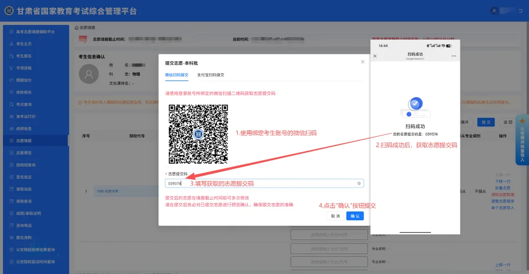Click the student avatar placeholder in 考生信息确认
The image size is (529, 274).
pos(89,74)
